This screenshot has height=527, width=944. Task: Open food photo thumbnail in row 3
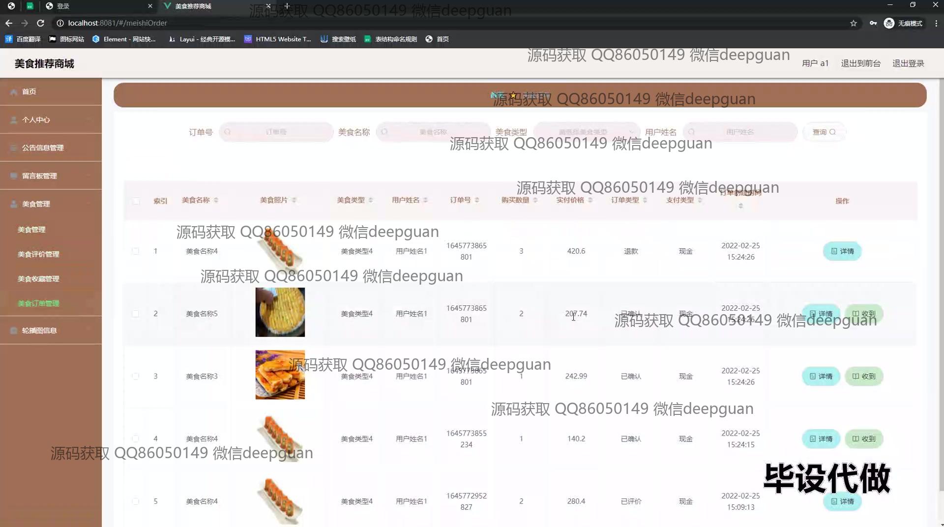280,375
